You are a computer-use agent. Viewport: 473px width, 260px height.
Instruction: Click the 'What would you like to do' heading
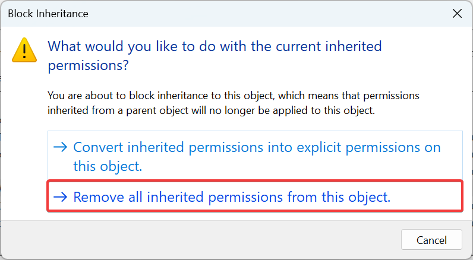coord(215,56)
